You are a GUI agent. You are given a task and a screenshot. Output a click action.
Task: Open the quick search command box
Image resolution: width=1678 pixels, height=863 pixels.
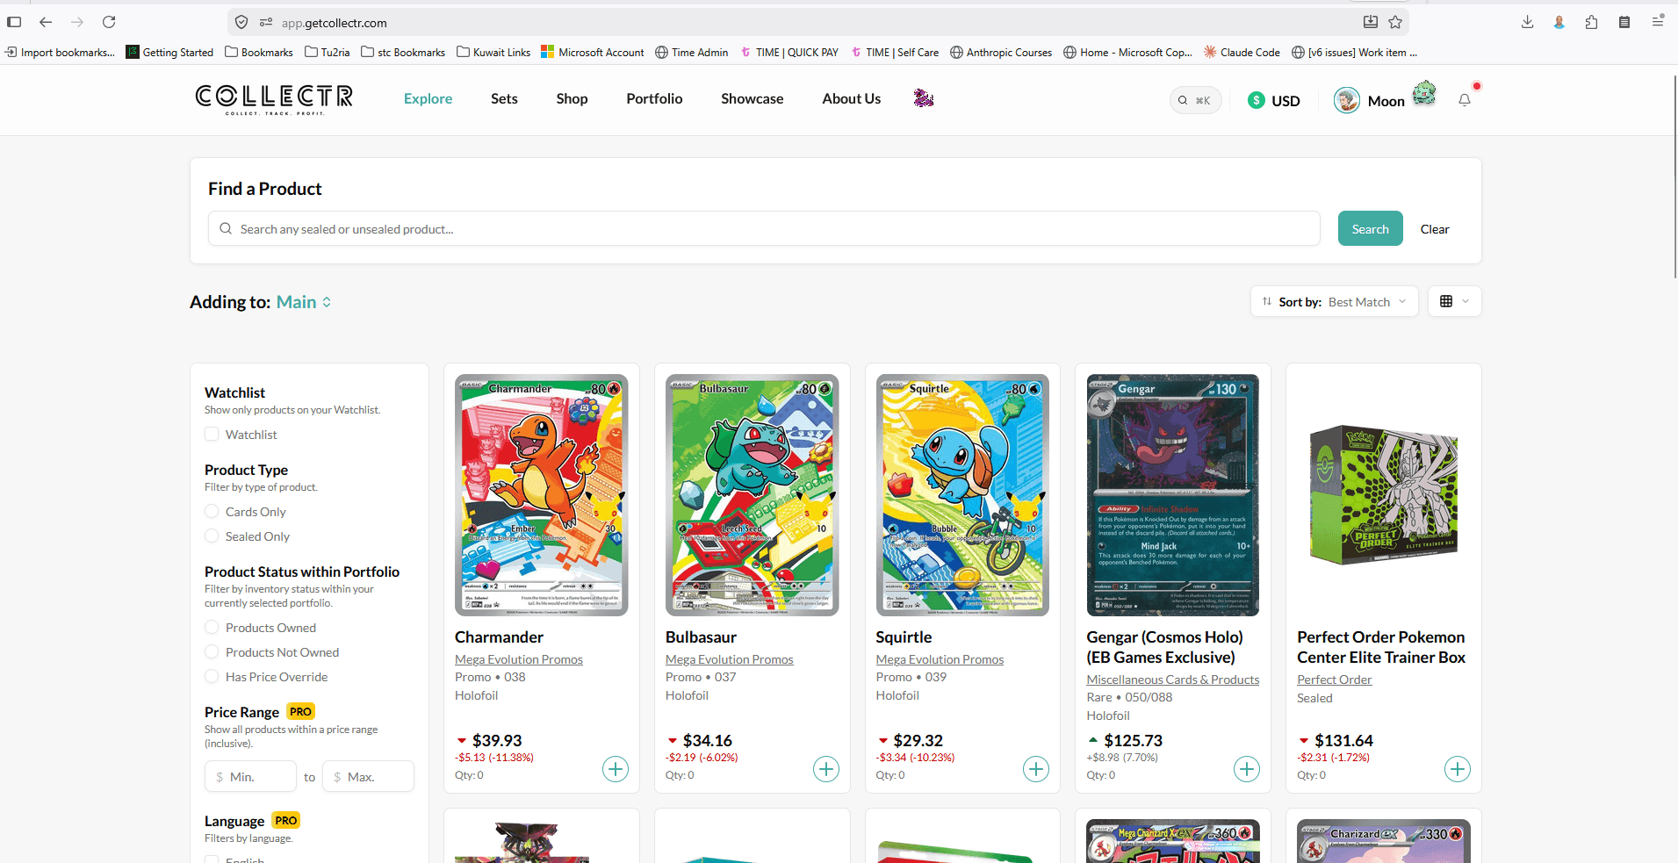pos(1195,100)
